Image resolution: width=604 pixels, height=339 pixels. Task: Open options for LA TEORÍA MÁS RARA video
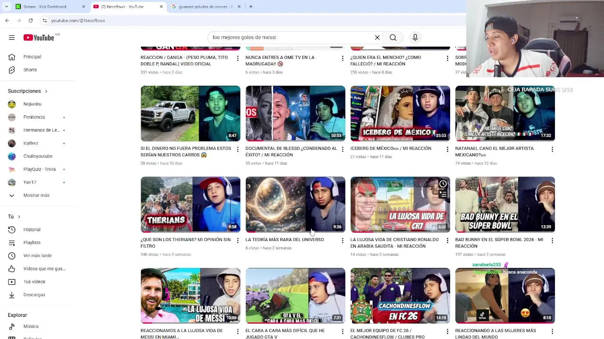tap(343, 241)
